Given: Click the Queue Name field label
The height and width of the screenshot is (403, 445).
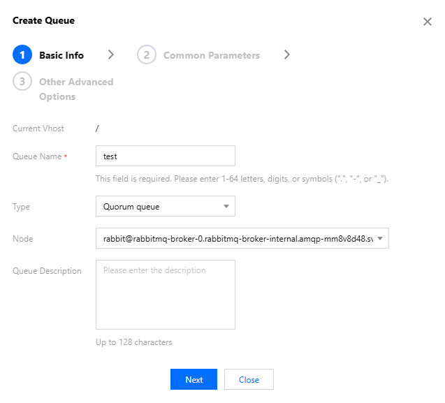Looking at the screenshot, I should pyautogui.click(x=37, y=156).
